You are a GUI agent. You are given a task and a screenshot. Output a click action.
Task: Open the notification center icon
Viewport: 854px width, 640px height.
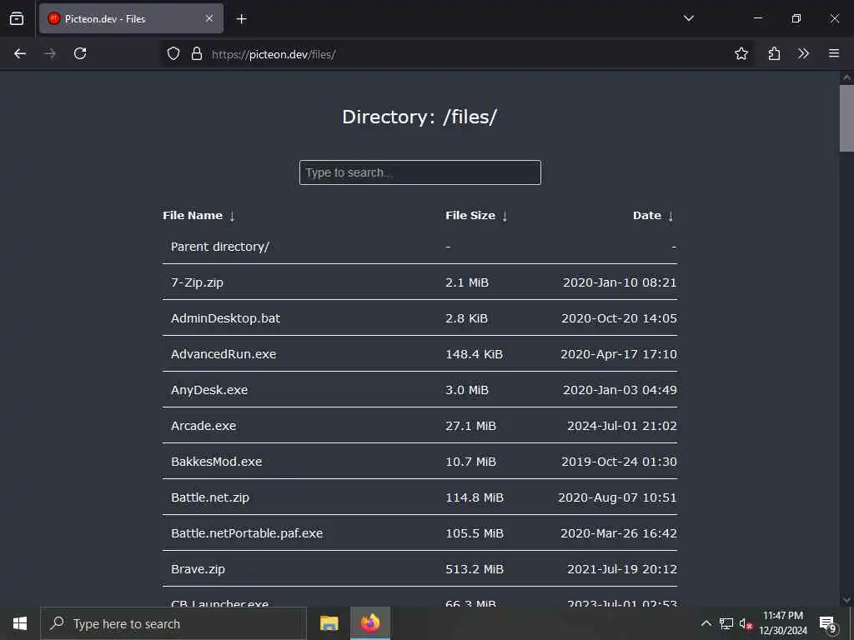pos(827,623)
